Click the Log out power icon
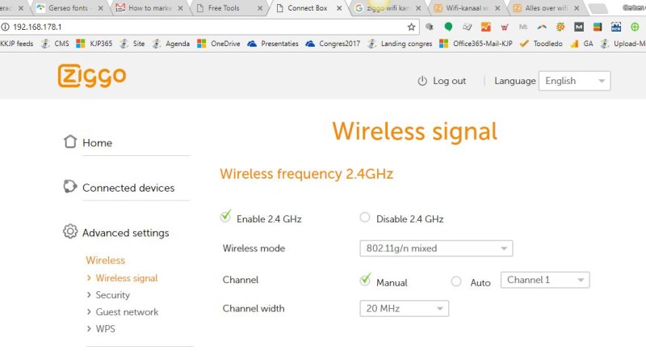 coord(422,81)
